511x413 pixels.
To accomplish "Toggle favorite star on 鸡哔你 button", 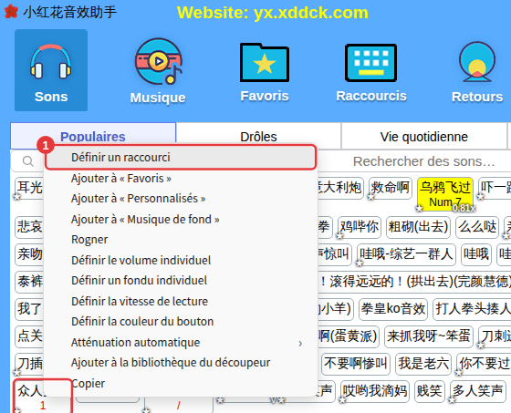I will click(x=339, y=235).
